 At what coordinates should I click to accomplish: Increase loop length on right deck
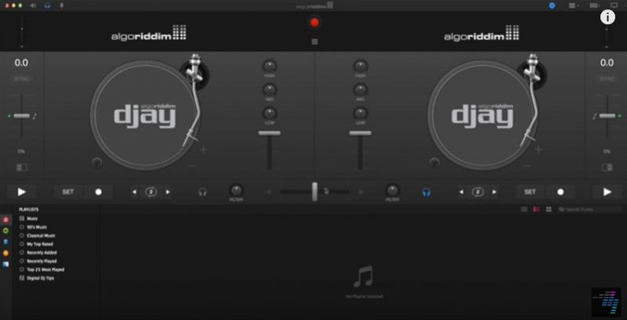click(495, 192)
